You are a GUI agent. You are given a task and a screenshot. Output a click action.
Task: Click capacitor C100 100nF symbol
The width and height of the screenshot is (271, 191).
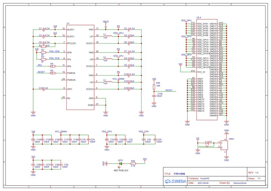pyautogui.click(x=154, y=96)
